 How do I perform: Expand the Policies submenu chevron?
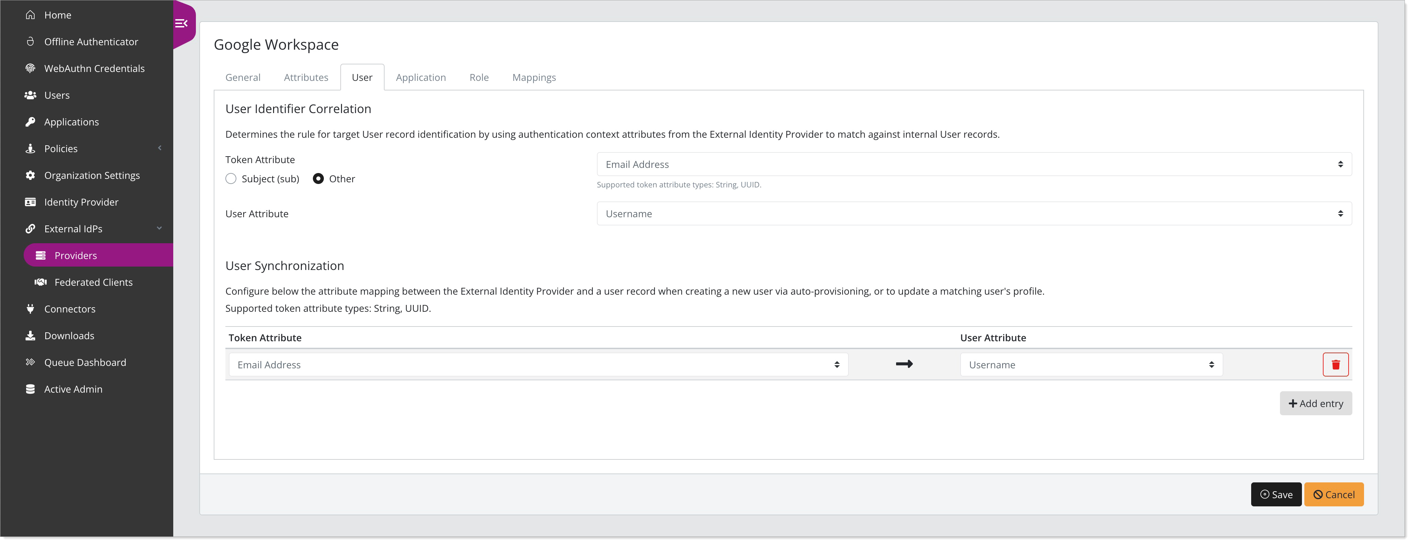click(x=160, y=148)
